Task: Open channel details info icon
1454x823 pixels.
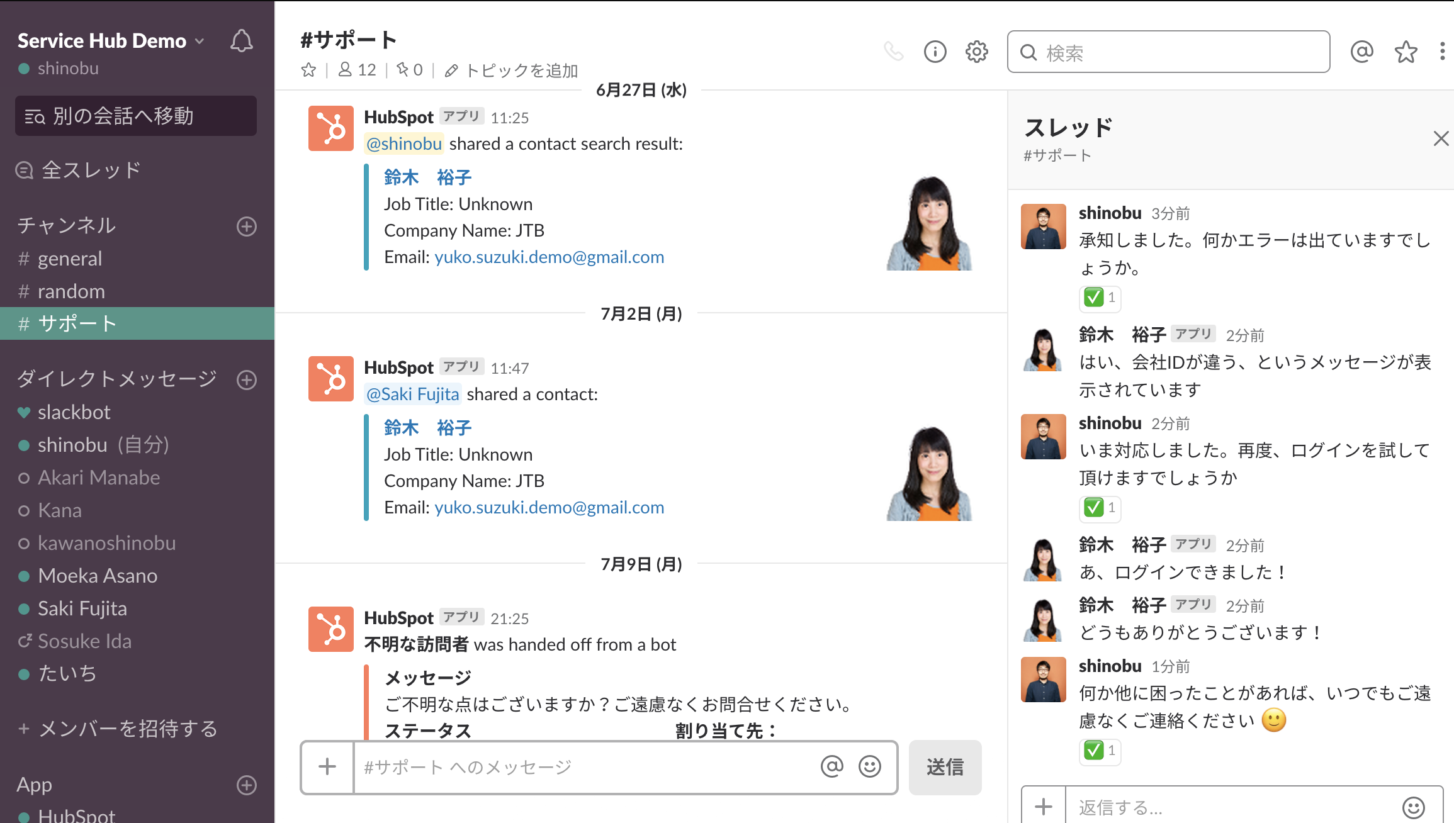Action: coord(935,52)
